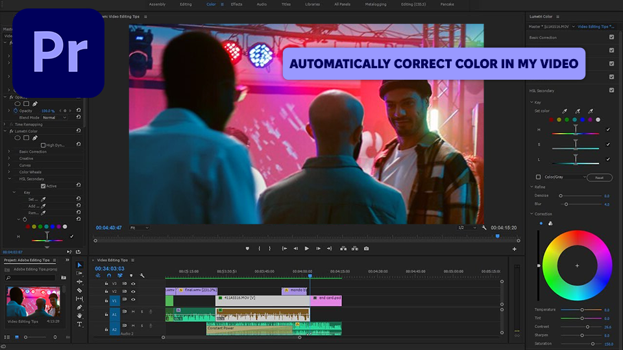The image size is (623, 350).
Task: Click the Reset button in HSL Secondary
Action: click(x=599, y=177)
